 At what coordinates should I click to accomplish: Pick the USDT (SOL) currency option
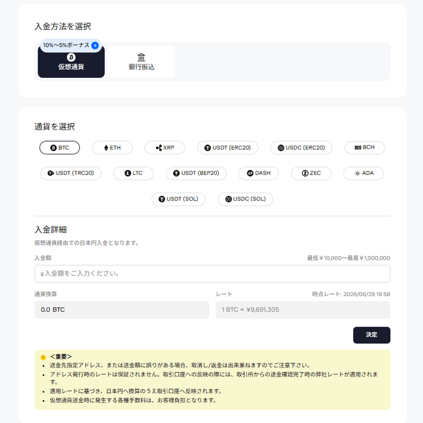pyautogui.click(x=178, y=199)
